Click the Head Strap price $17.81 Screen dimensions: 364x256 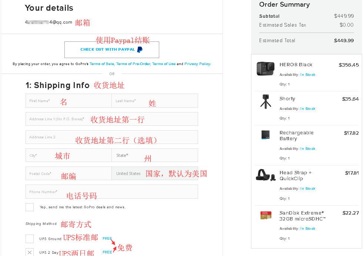point(352,173)
